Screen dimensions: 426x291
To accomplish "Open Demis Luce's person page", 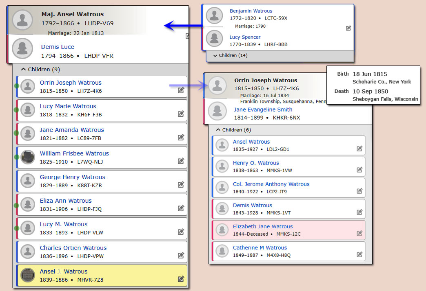I will [58, 47].
